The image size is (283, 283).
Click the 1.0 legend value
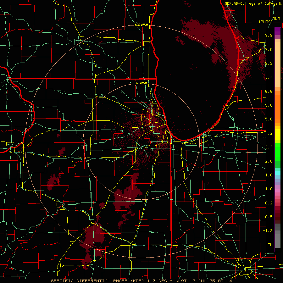tap(269, 189)
